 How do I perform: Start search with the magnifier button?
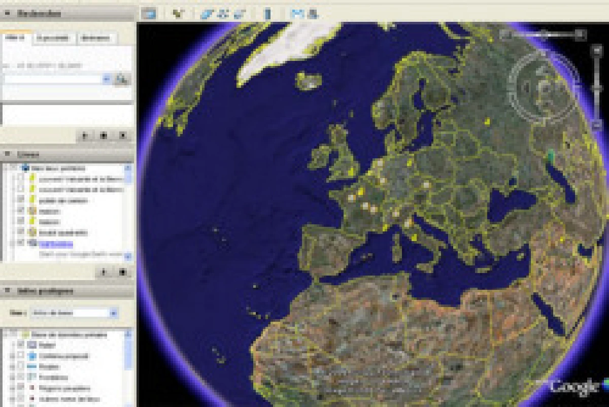121,79
